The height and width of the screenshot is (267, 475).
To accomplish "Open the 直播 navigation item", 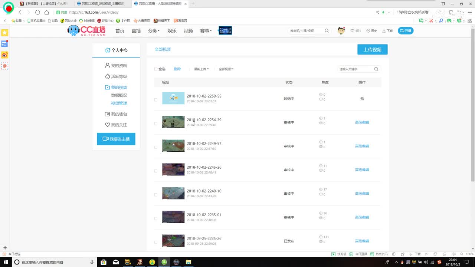I will tap(136, 31).
